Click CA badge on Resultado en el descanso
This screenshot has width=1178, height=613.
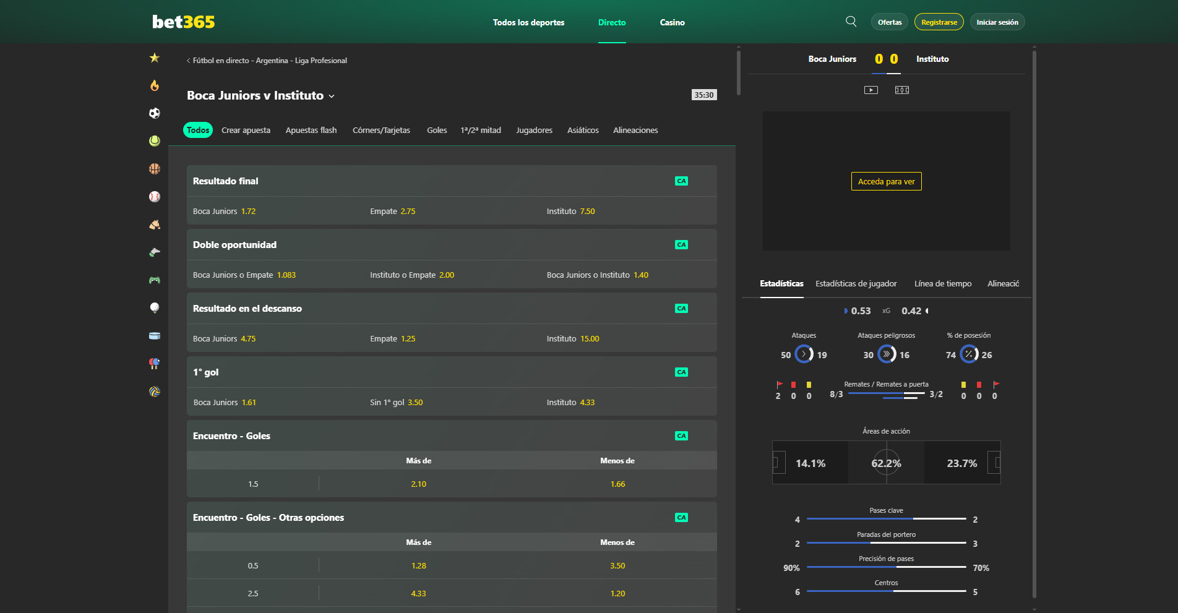click(681, 309)
